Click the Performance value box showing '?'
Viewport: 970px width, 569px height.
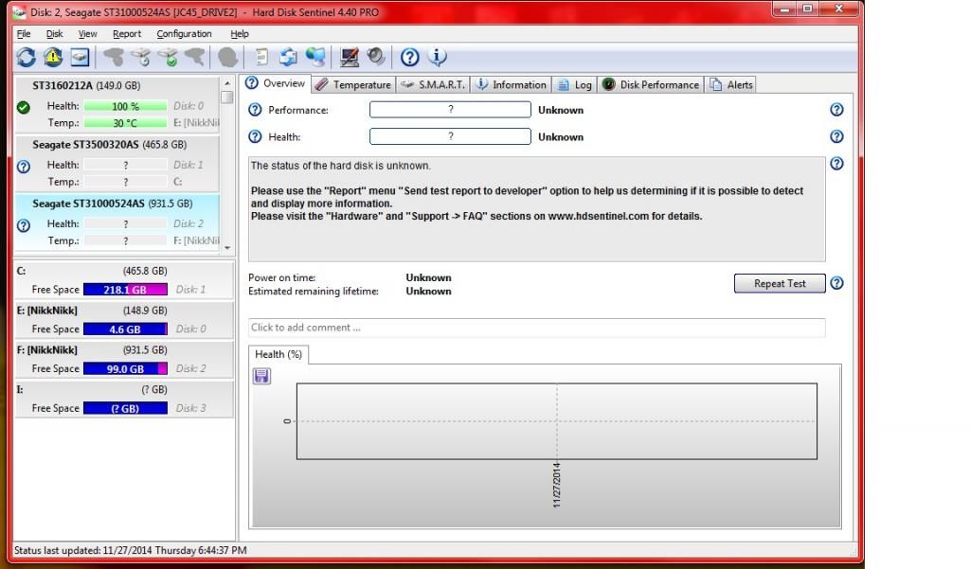click(450, 110)
